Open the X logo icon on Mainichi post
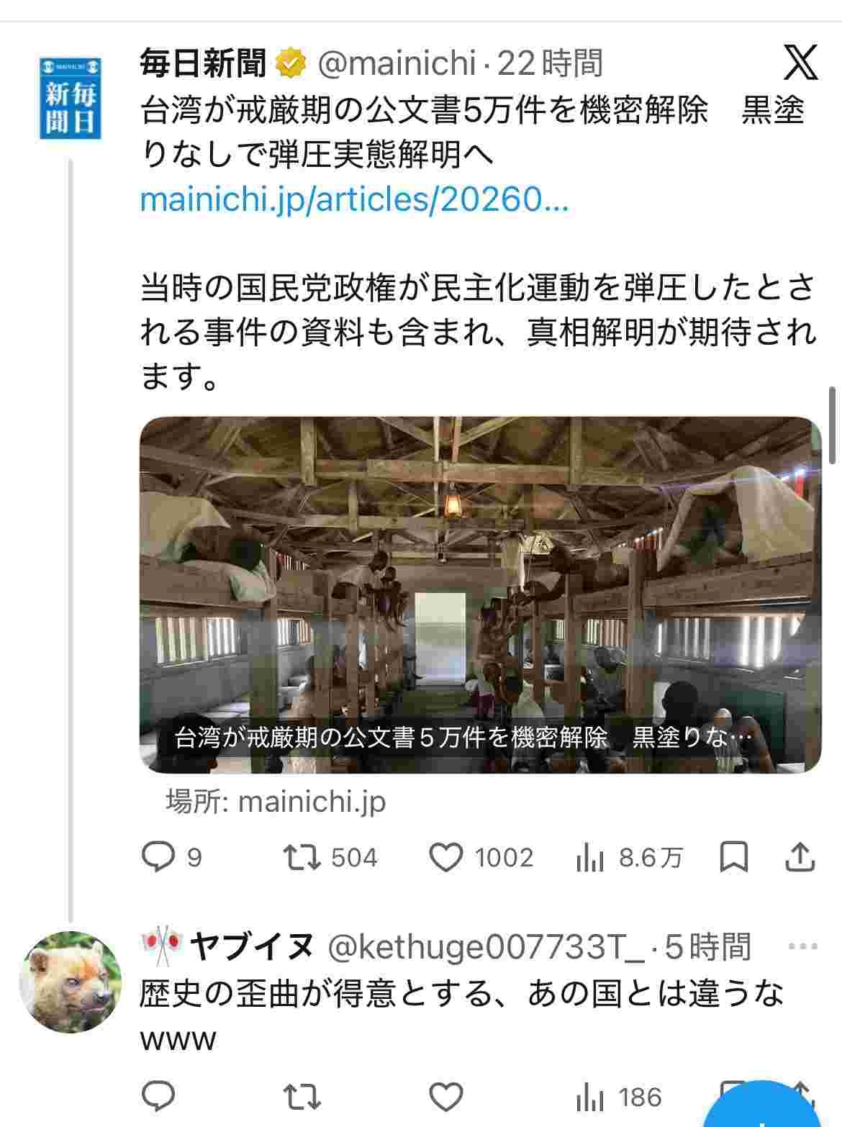The height and width of the screenshot is (1127, 842). 800,63
